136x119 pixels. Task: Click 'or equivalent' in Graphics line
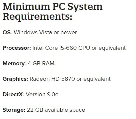tap(94, 79)
